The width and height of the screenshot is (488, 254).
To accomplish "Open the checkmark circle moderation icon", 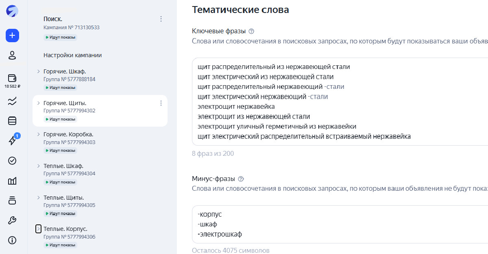I will pos(12,161).
